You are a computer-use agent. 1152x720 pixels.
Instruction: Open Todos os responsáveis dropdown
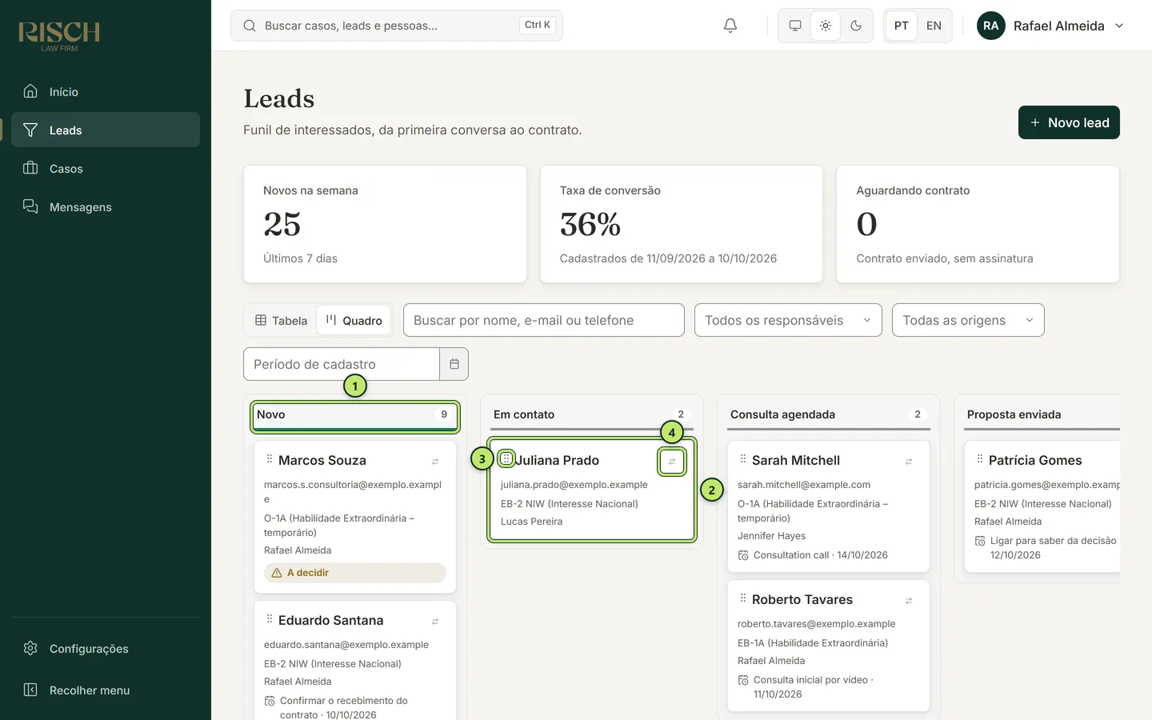point(788,320)
